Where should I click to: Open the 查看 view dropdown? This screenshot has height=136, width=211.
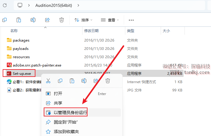tap(110, 20)
